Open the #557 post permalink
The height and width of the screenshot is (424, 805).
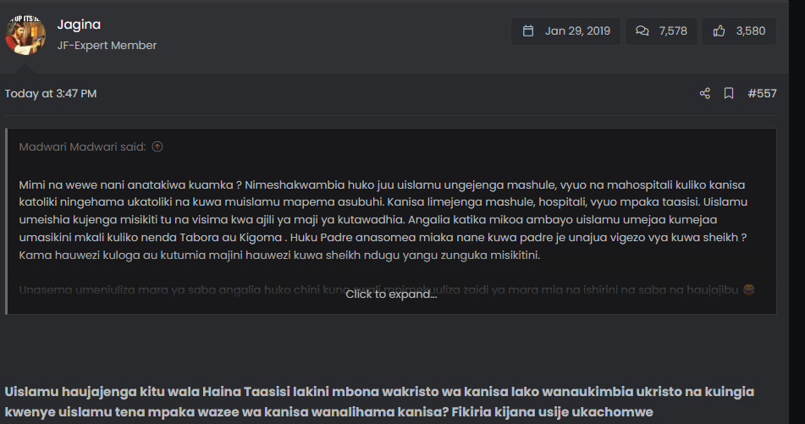pyautogui.click(x=762, y=94)
